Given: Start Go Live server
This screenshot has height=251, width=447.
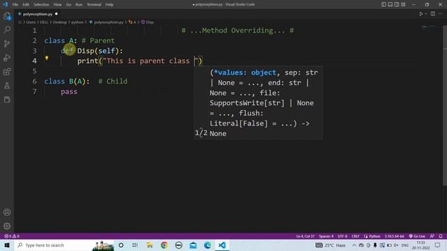Looking at the screenshot, I should click(417, 236).
